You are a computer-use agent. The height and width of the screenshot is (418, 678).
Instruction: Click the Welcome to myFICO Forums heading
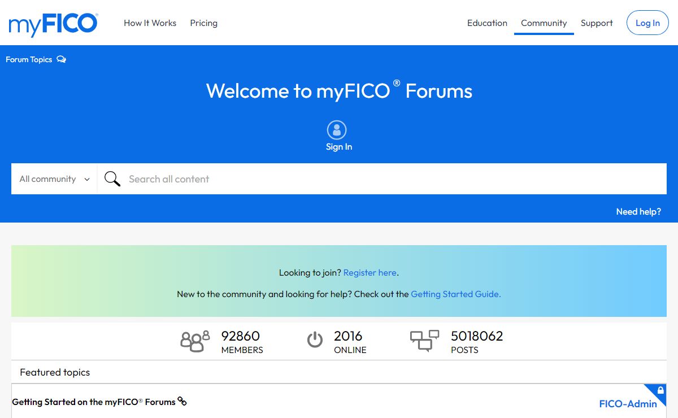339,91
